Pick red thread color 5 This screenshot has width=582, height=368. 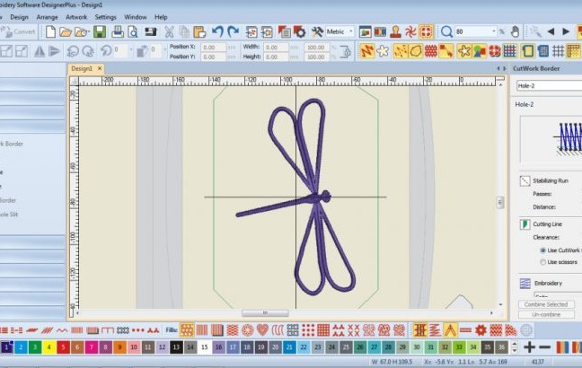click(x=63, y=347)
